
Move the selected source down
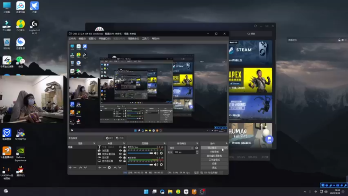click(120, 167)
